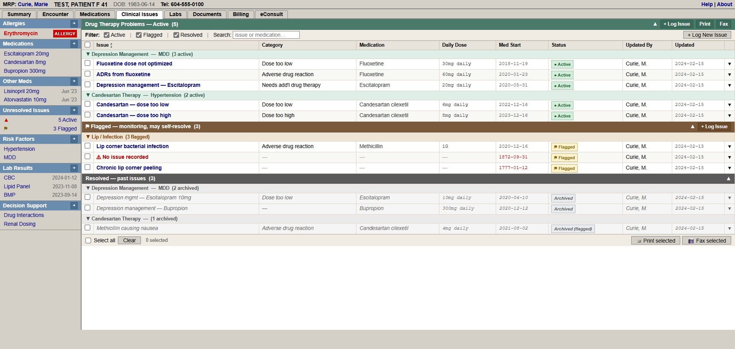Switch to the Medications tab
735x349 pixels.
point(95,15)
